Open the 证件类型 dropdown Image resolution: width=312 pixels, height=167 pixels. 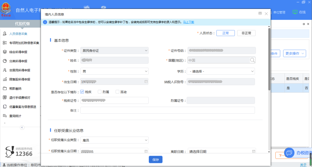point(114,51)
